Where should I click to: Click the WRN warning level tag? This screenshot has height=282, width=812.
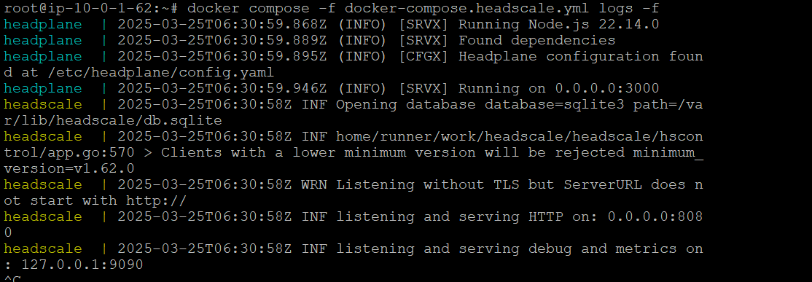314,185
